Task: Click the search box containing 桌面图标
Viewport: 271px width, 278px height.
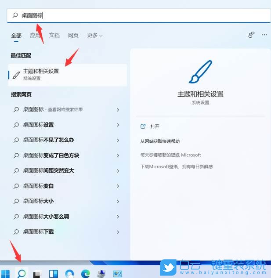Action: pos(139,16)
